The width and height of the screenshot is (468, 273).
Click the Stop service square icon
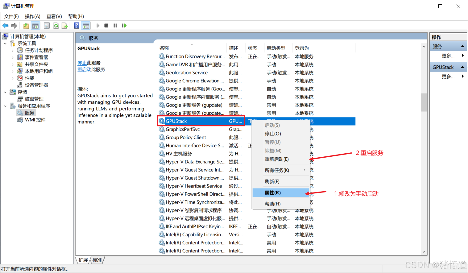(106, 26)
